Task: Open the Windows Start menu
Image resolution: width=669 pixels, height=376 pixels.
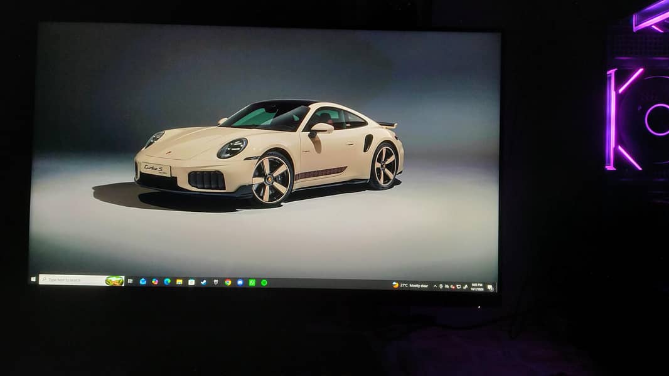Action: coord(33,279)
